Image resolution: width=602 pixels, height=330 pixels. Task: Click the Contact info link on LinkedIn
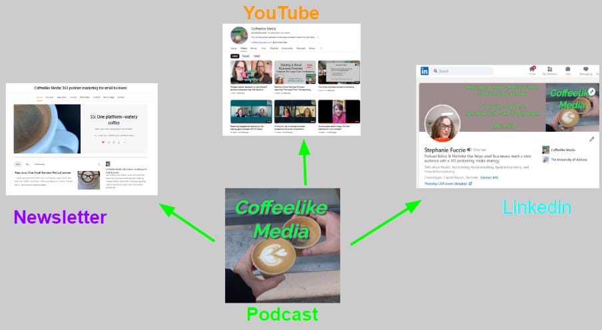coord(489,177)
